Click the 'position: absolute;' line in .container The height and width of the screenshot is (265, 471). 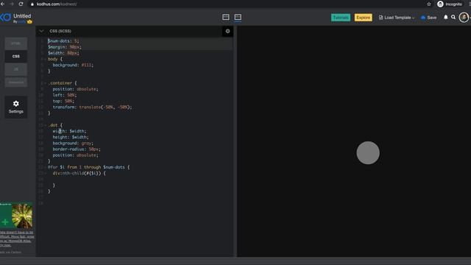(75, 89)
